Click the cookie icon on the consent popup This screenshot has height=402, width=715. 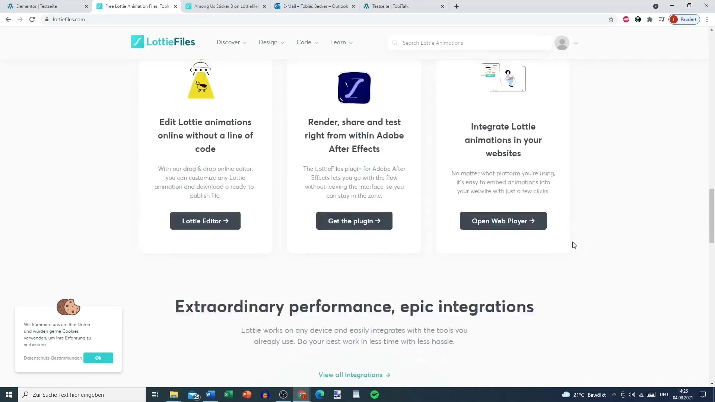69,307
